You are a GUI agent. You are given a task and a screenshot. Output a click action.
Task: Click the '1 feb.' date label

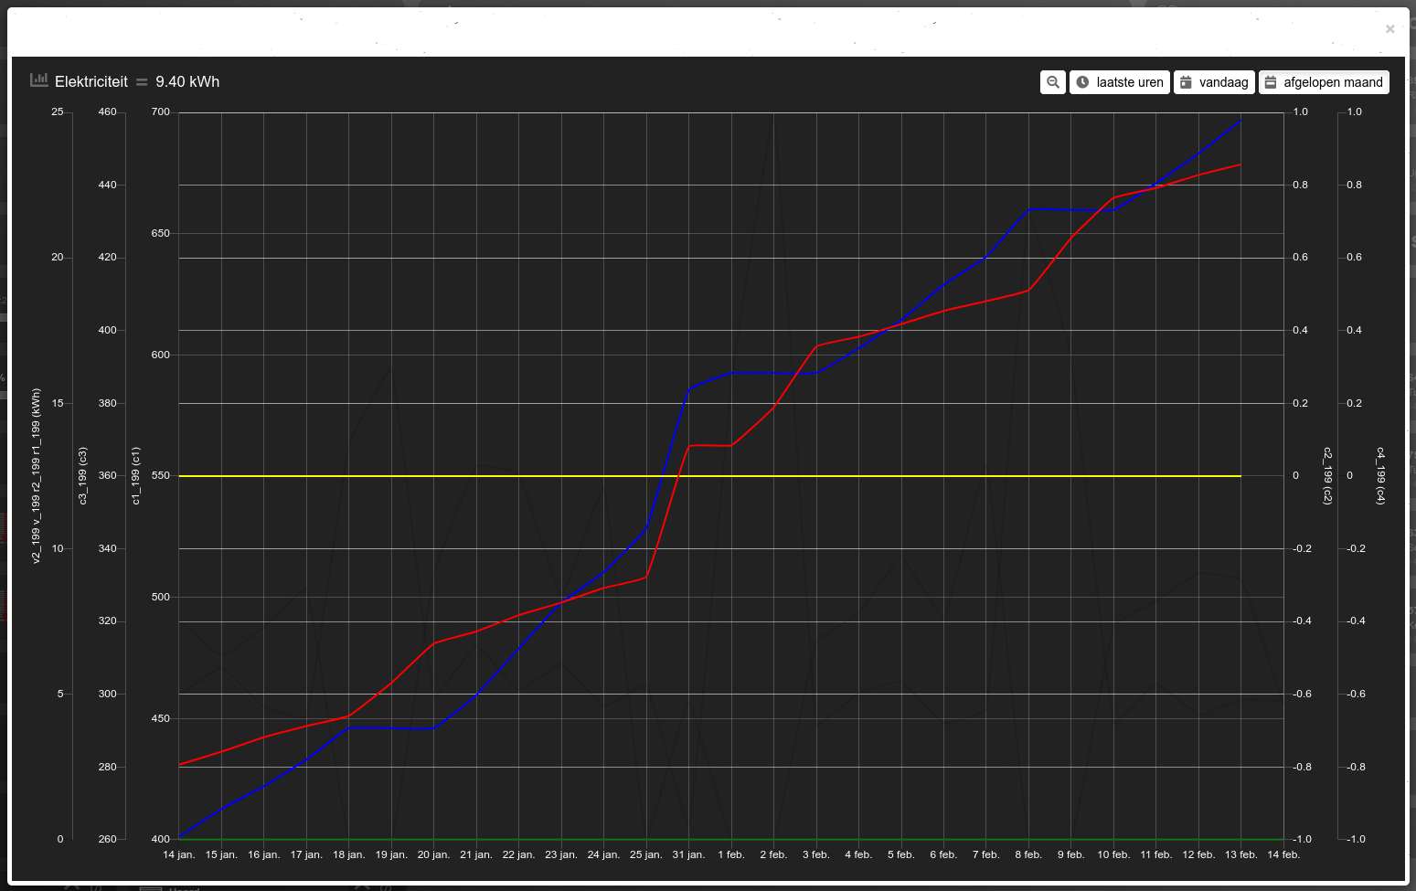[731, 855]
